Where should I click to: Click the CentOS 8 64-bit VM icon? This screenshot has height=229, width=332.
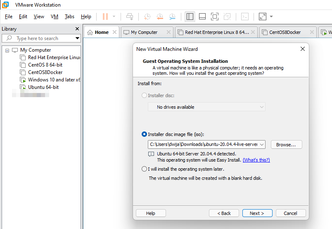tap(23, 65)
